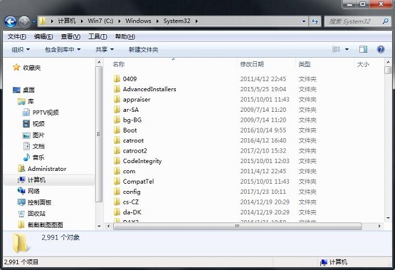Select the CodeIntegrity folder
The height and width of the screenshot is (270, 395).
click(x=142, y=161)
